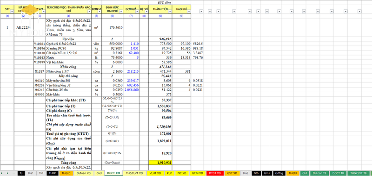Click the 'Chi phí chung (C)' label cell
This screenshot has height=176, width=372.
(x=68, y=111)
